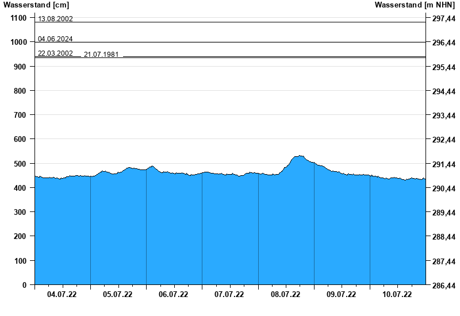Click the 04.06.2024 reference line label

pos(55,39)
